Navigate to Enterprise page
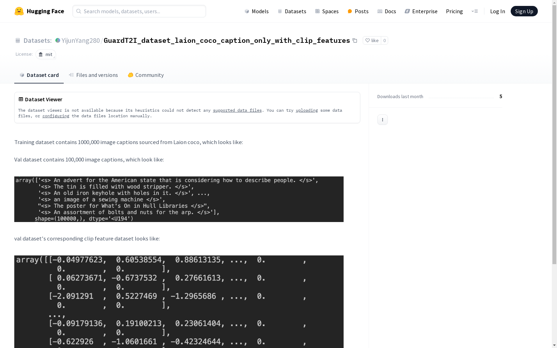Screen dimensions: 557x348 click(421, 11)
